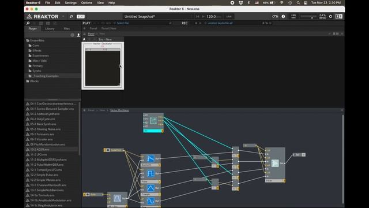This screenshot has height=208, width=369.
Task: Click the Spotlight search icon in the menu bar
Action: coord(298,3)
